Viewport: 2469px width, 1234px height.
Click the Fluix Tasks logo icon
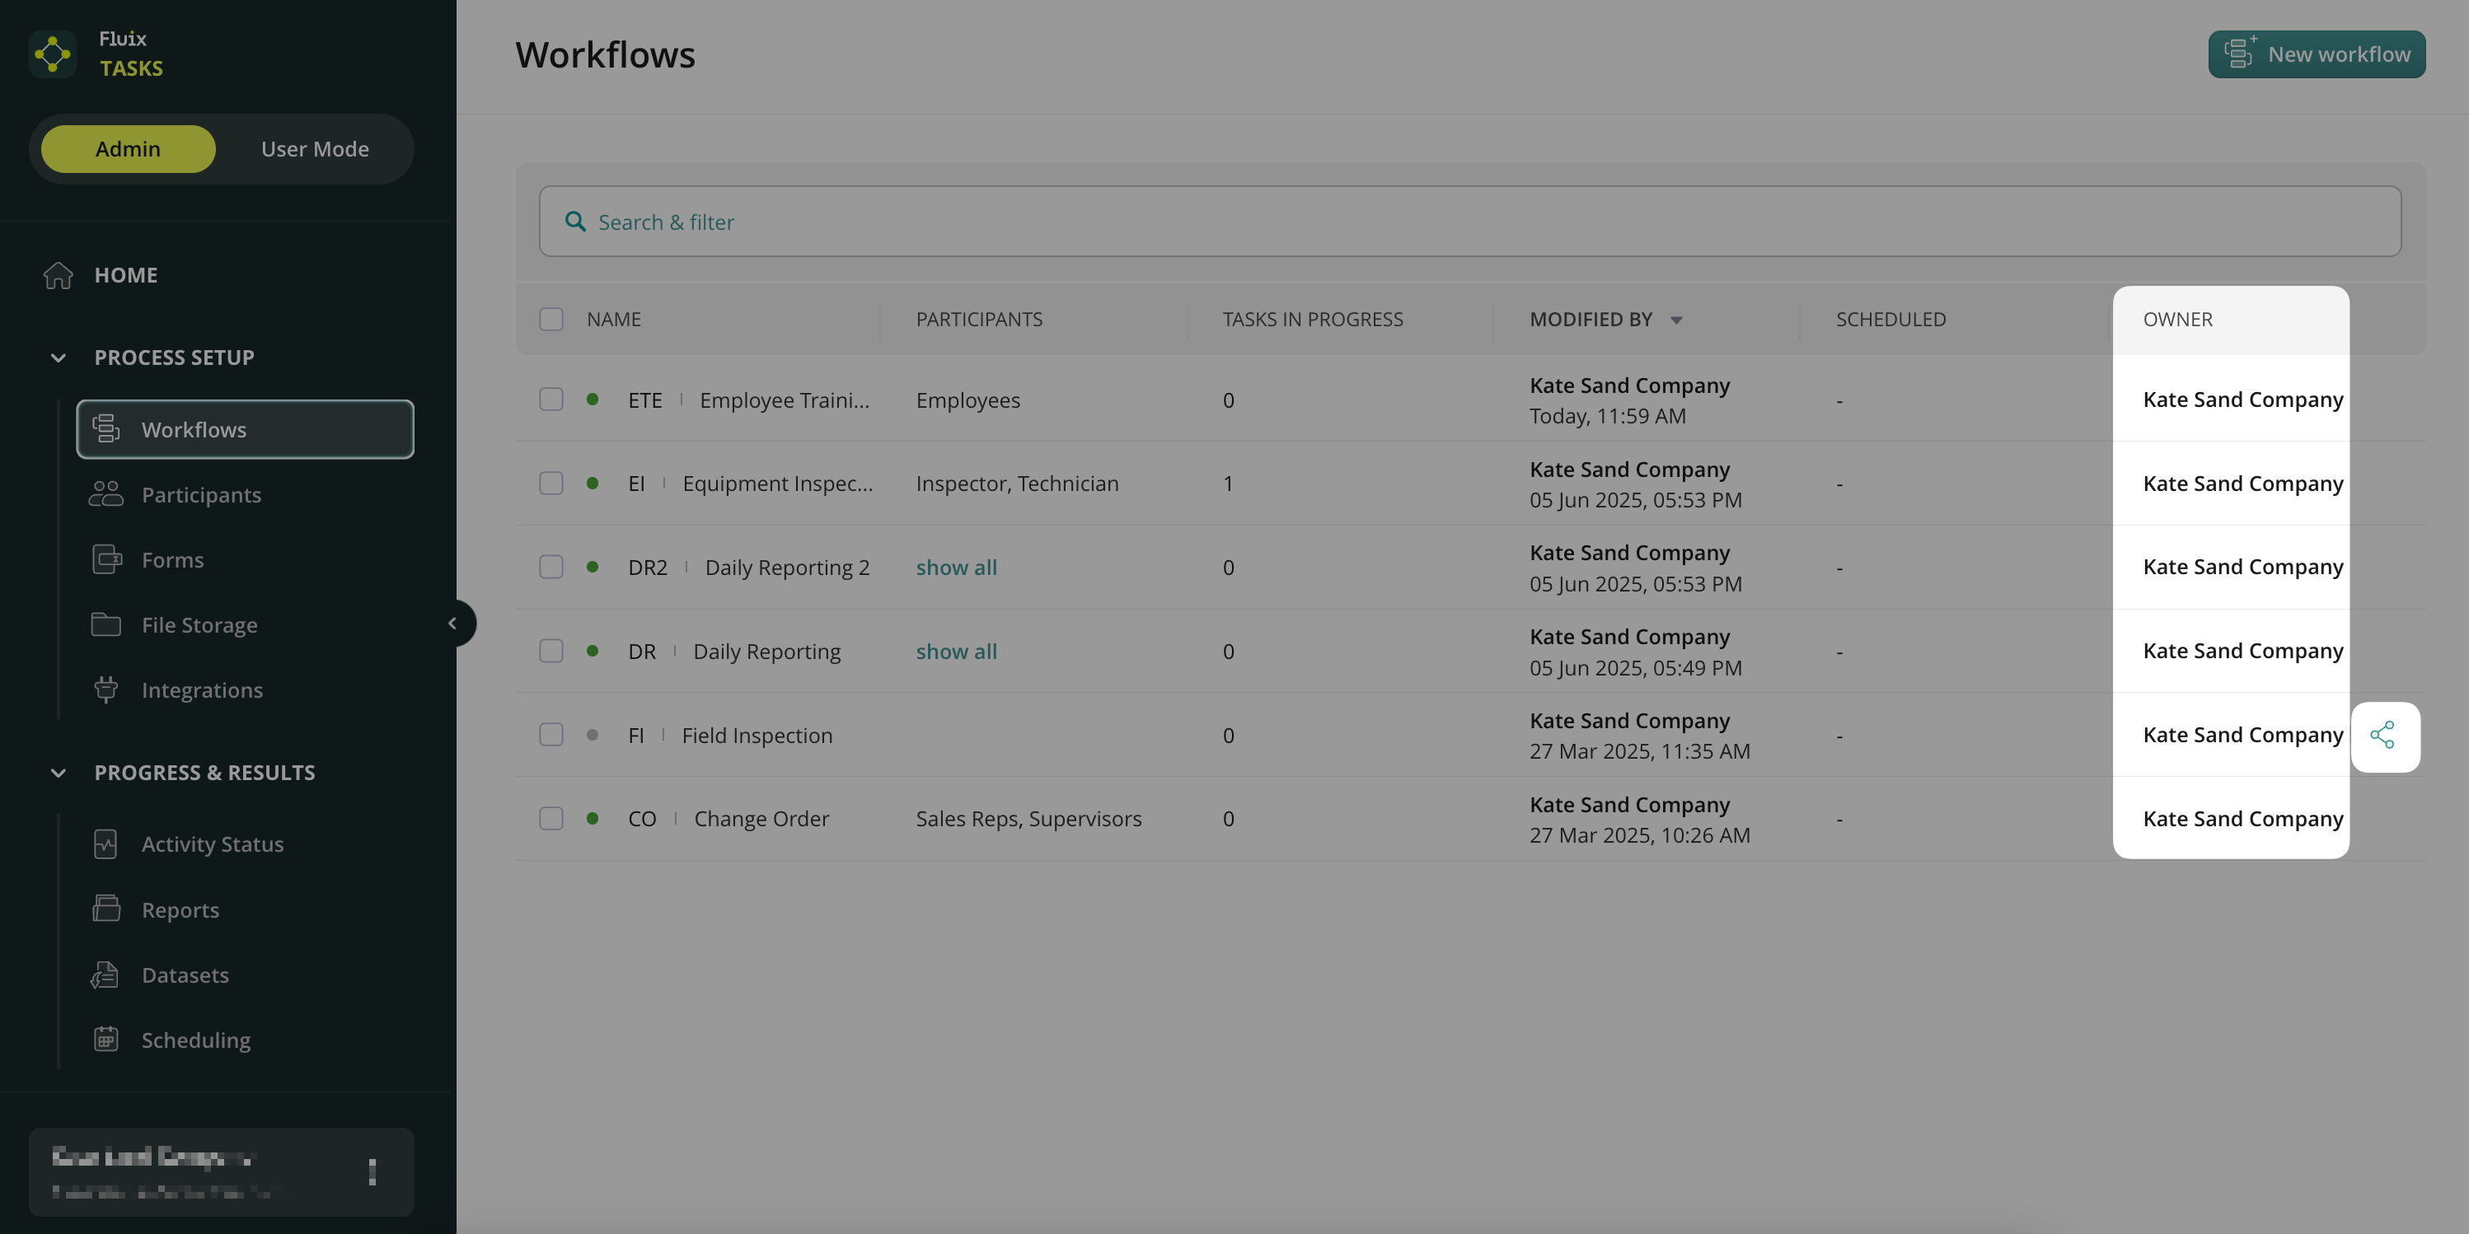point(53,54)
